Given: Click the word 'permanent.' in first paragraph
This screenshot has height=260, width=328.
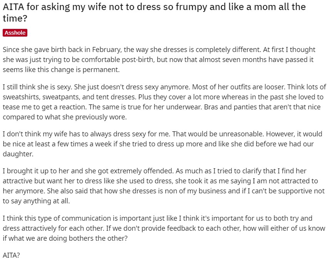Looking at the screenshot, I should pos(101,70).
